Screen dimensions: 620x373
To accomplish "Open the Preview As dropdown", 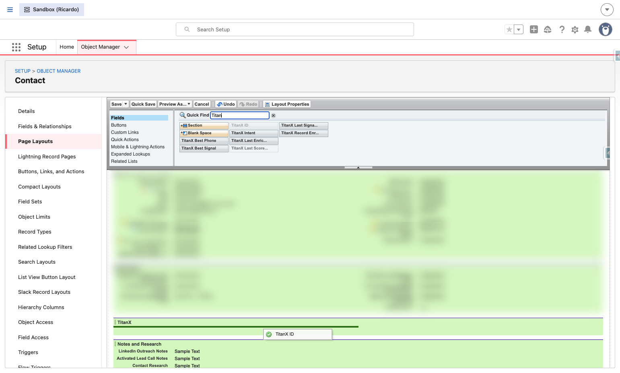I will tap(175, 104).
